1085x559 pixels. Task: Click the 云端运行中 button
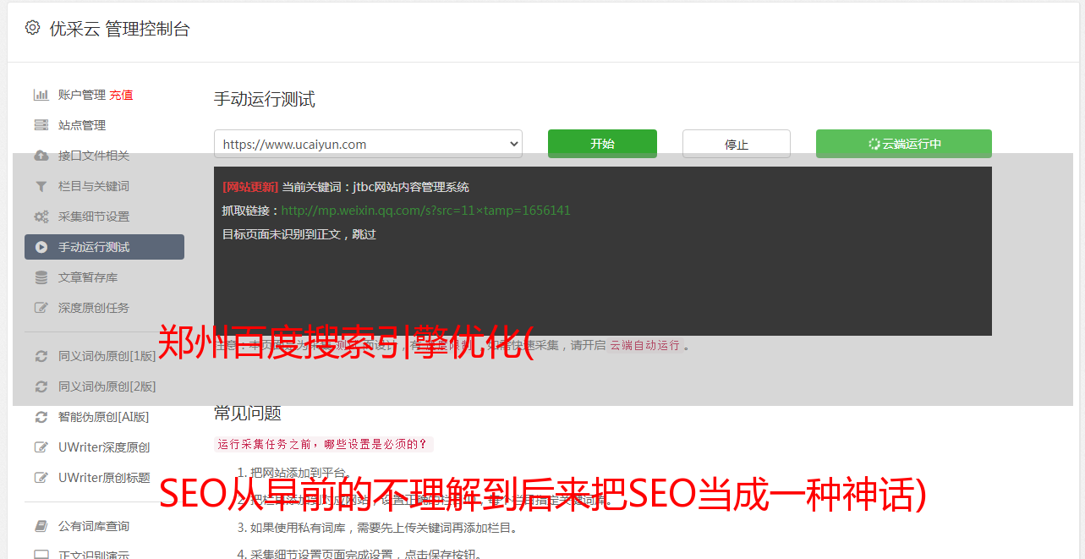tap(904, 144)
